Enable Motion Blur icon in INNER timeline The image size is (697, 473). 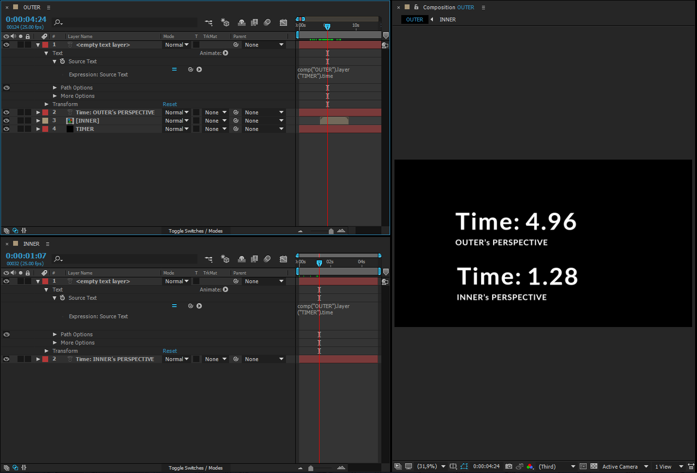(x=267, y=259)
